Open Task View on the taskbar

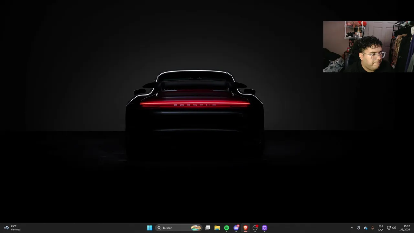pyautogui.click(x=208, y=228)
